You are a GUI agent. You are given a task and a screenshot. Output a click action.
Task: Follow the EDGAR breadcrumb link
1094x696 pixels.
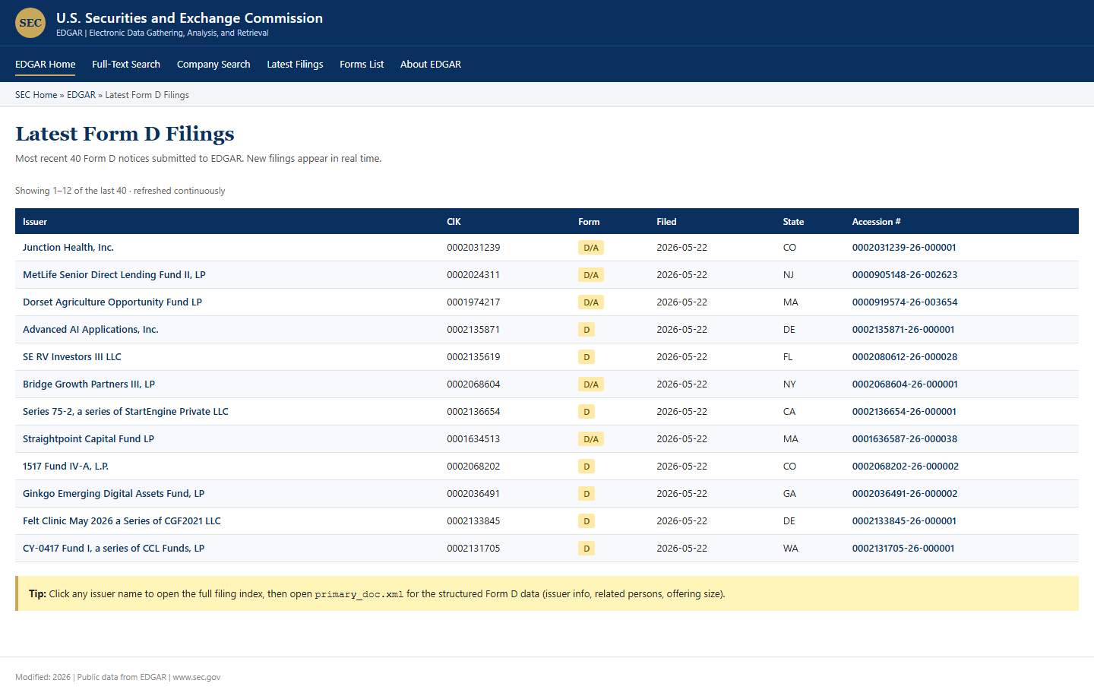[81, 95]
